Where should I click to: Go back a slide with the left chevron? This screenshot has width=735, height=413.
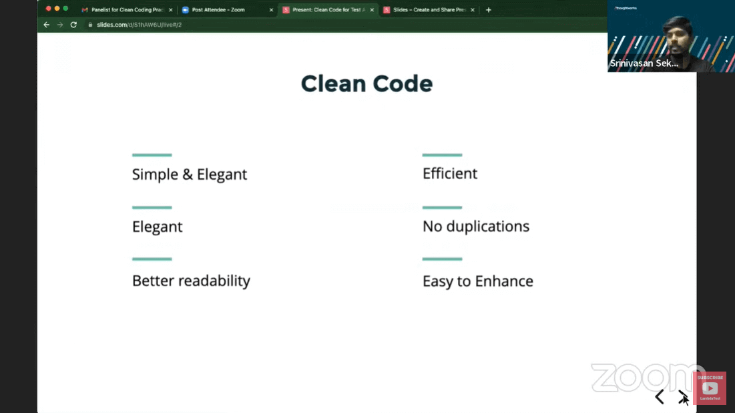tap(659, 396)
